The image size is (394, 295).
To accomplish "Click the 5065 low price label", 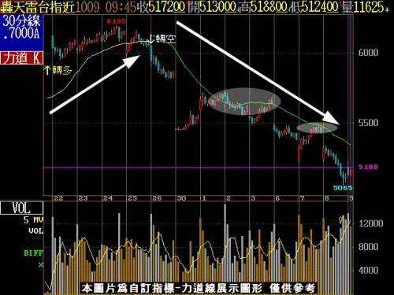I will pos(343,188).
